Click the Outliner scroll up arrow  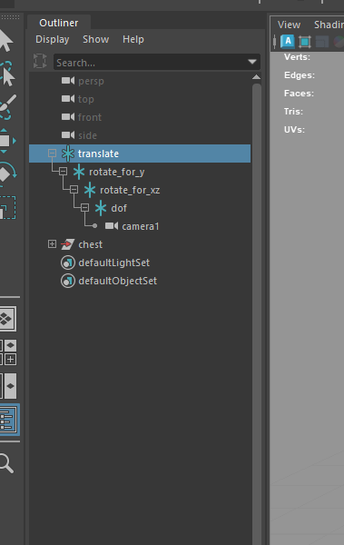click(257, 77)
